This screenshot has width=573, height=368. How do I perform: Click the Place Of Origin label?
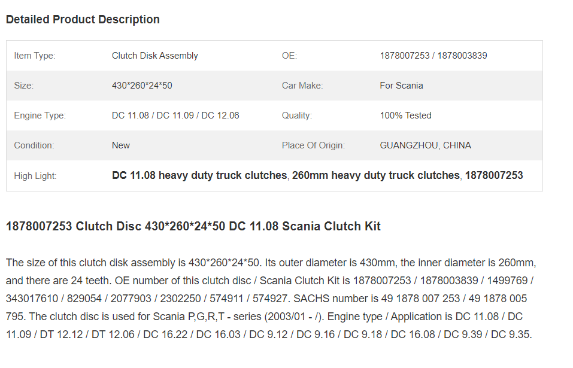pos(313,145)
